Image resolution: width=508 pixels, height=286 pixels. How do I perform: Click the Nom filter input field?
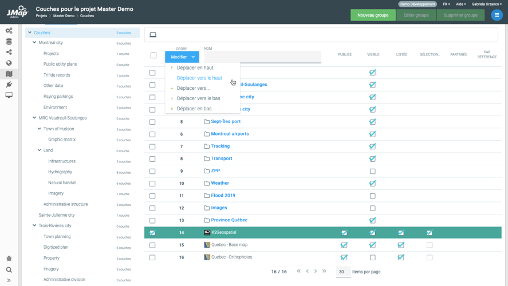[262, 57]
